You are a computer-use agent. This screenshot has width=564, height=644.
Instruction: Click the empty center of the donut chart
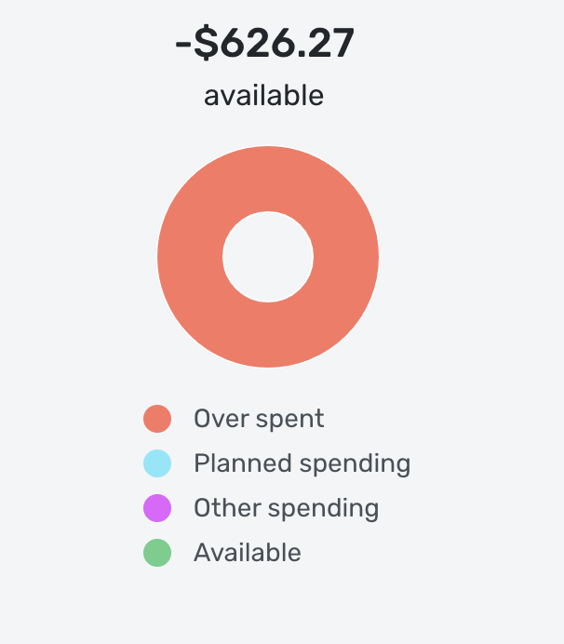coord(268,257)
